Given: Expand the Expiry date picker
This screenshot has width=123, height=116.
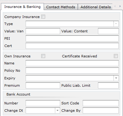Looking at the screenshot, I should pos(116,78).
